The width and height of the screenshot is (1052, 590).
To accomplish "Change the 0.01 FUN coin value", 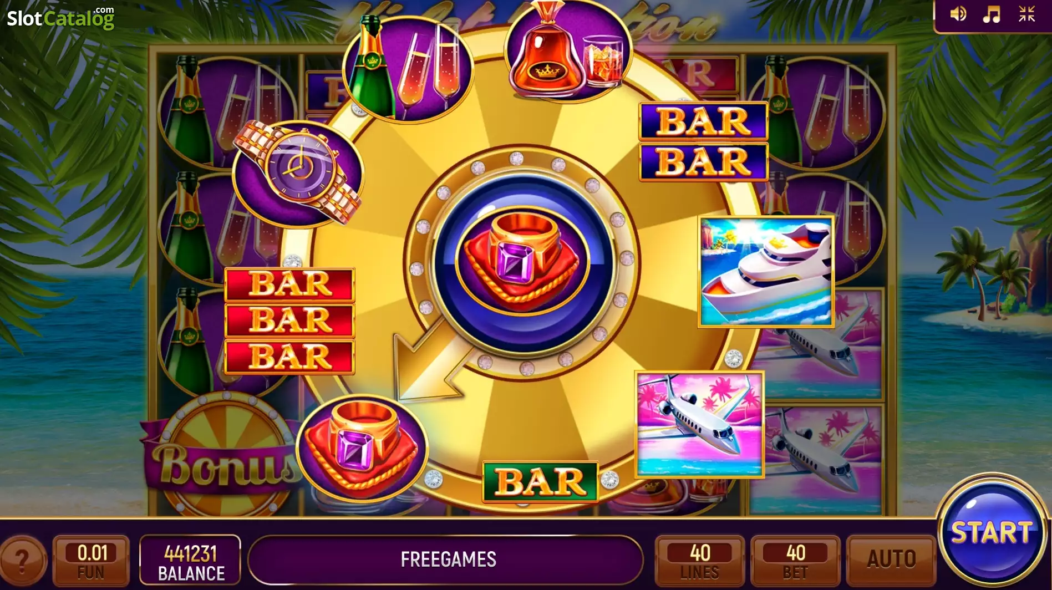I will pos(91,561).
